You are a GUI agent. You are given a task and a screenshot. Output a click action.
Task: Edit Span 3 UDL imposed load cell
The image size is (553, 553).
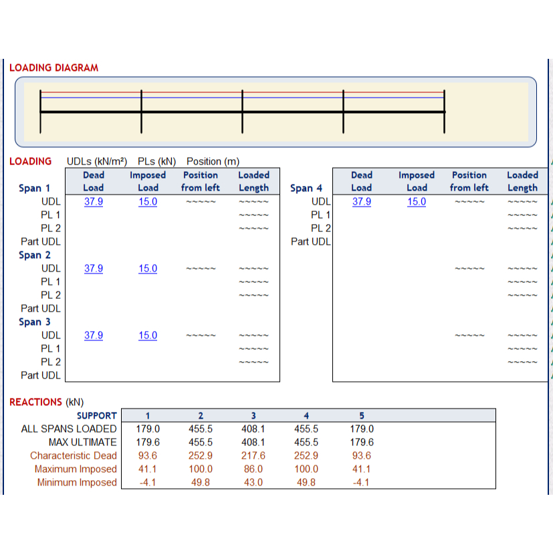click(148, 335)
